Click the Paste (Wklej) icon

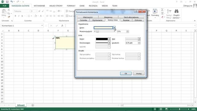tap(4, 12)
